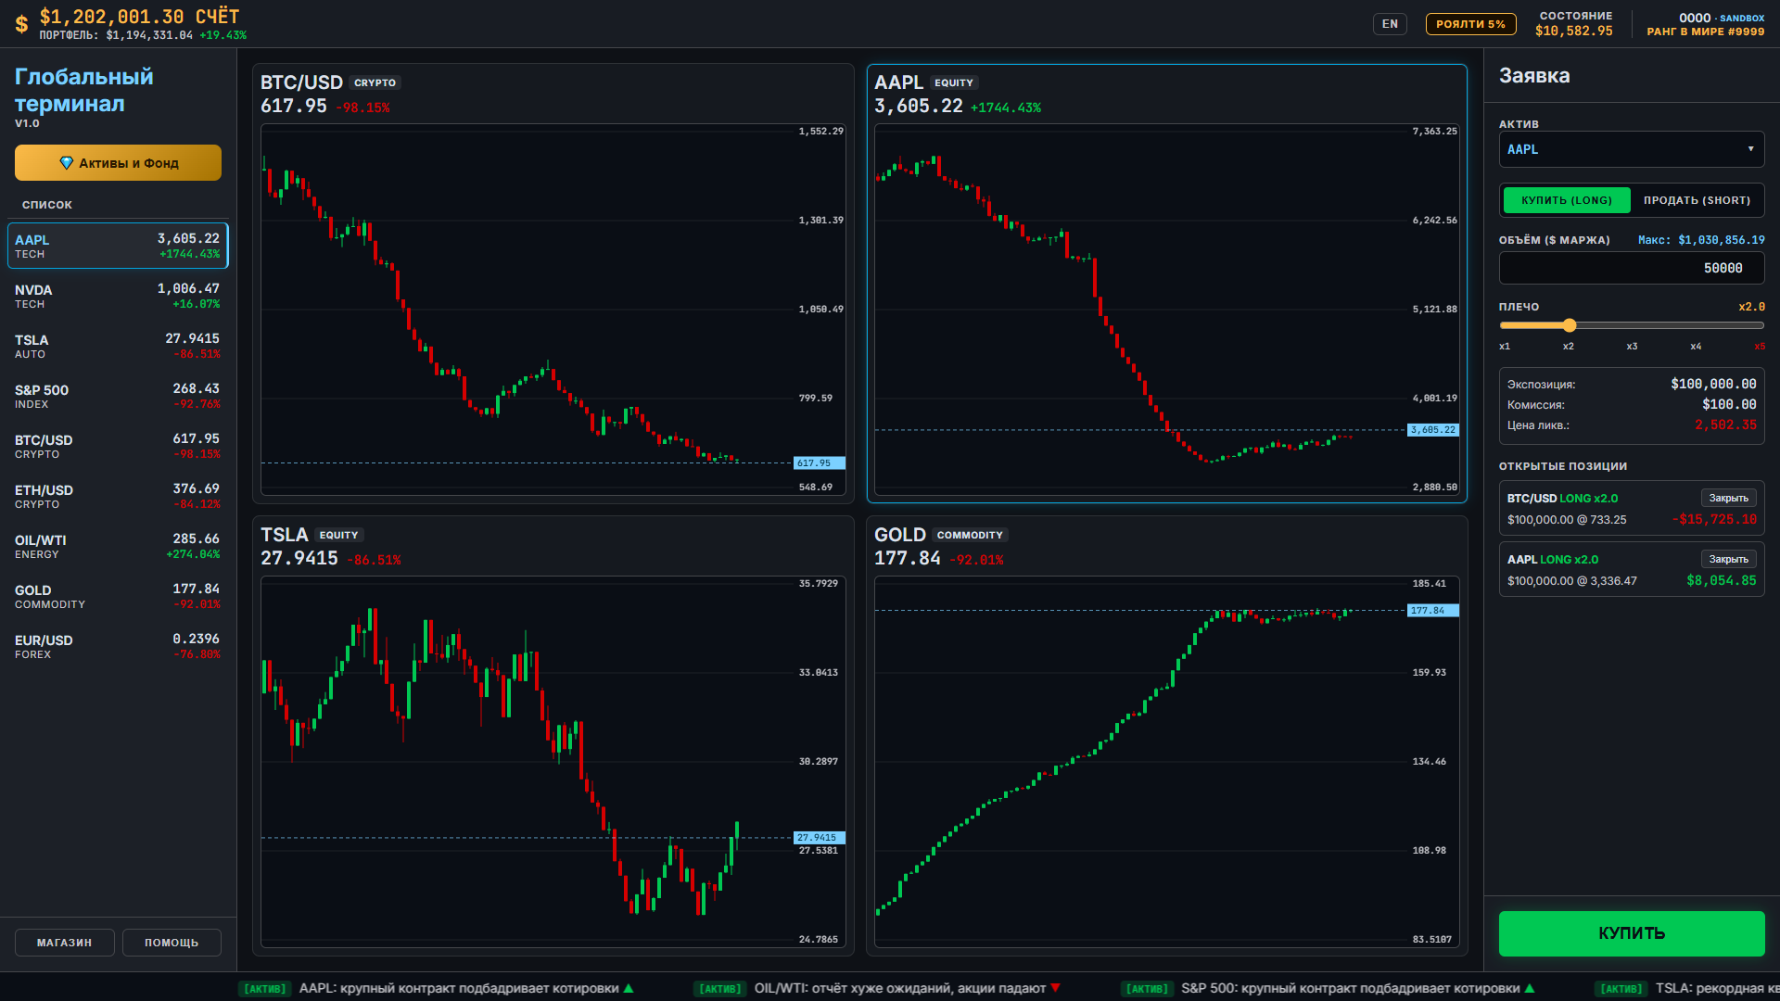Viewport: 1780px width, 1001px height.
Task: Click the AAPL chart panel title
Action: click(x=898, y=82)
